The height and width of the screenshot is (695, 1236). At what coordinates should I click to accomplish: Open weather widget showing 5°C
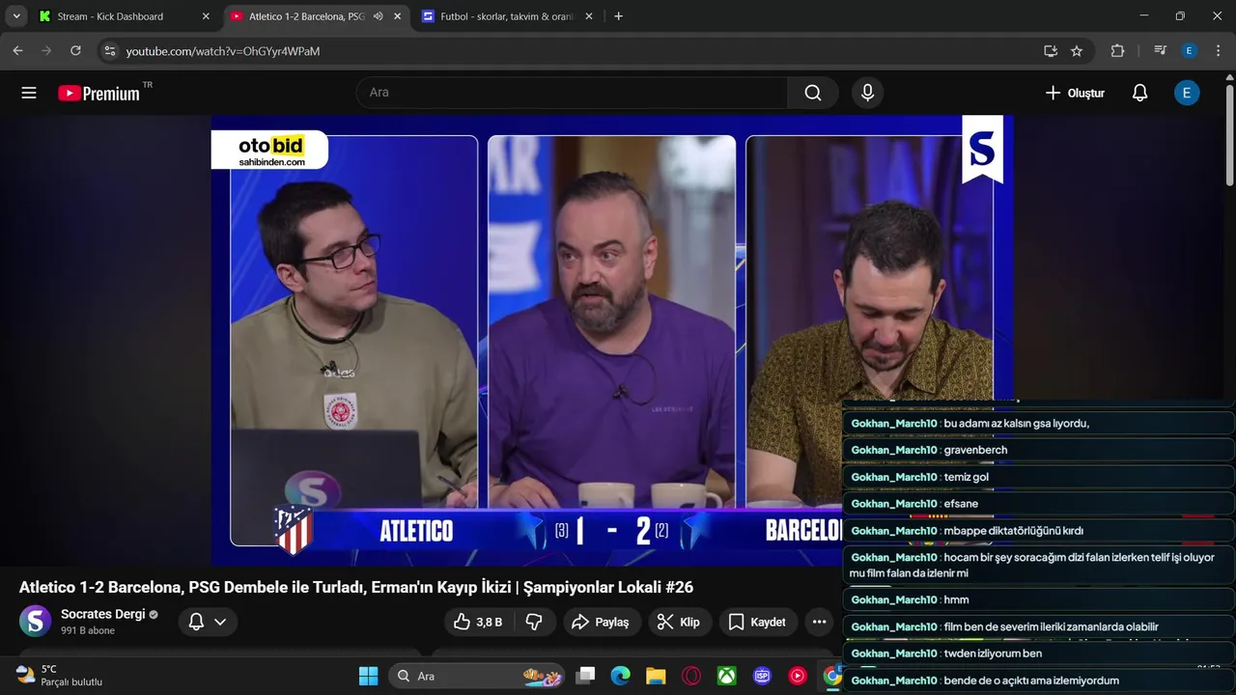[x=58, y=675]
